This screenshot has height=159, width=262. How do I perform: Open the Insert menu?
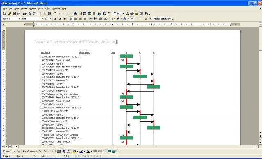[x=24, y=9]
